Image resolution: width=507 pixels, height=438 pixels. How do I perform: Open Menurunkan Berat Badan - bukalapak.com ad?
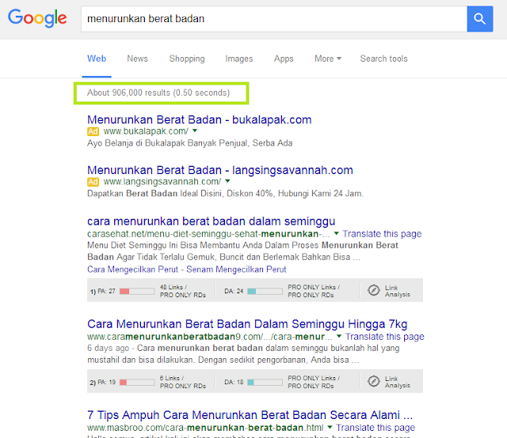(x=200, y=119)
